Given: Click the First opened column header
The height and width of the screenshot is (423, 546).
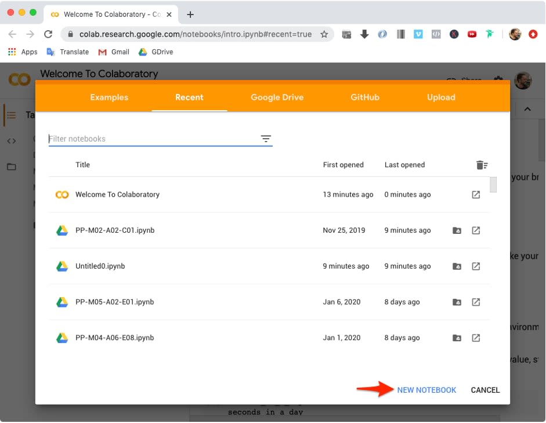Looking at the screenshot, I should point(343,165).
